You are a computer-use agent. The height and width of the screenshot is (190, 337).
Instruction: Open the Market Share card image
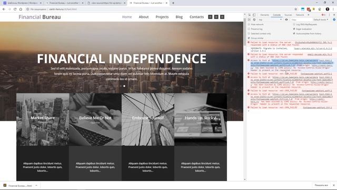pyautogui.click(x=43, y=120)
